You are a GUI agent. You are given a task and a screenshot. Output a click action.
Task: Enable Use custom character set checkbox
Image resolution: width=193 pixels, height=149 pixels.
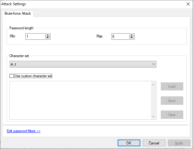(x=12, y=76)
